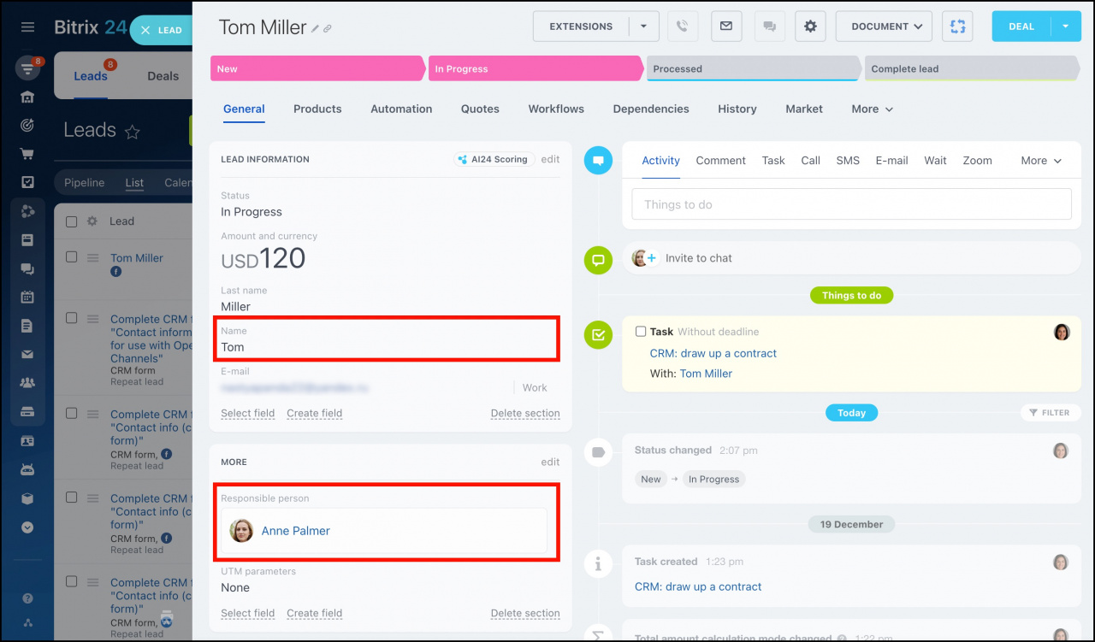Expand the Deal button dropdown arrow
The height and width of the screenshot is (642, 1095).
1066,27
